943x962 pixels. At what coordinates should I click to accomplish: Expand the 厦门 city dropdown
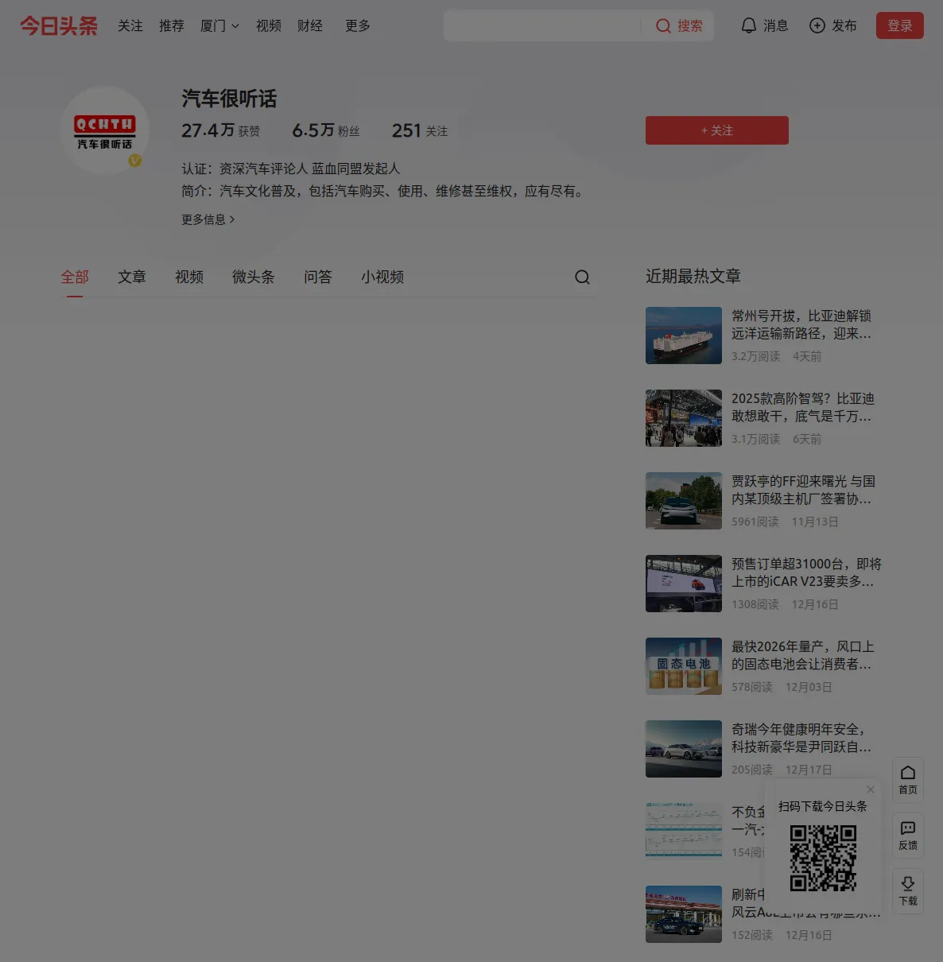(x=219, y=25)
